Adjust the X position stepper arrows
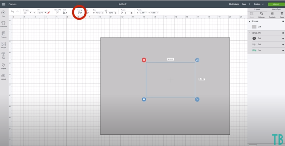Viewport: 285px width, 146px height. [x=146, y=13]
